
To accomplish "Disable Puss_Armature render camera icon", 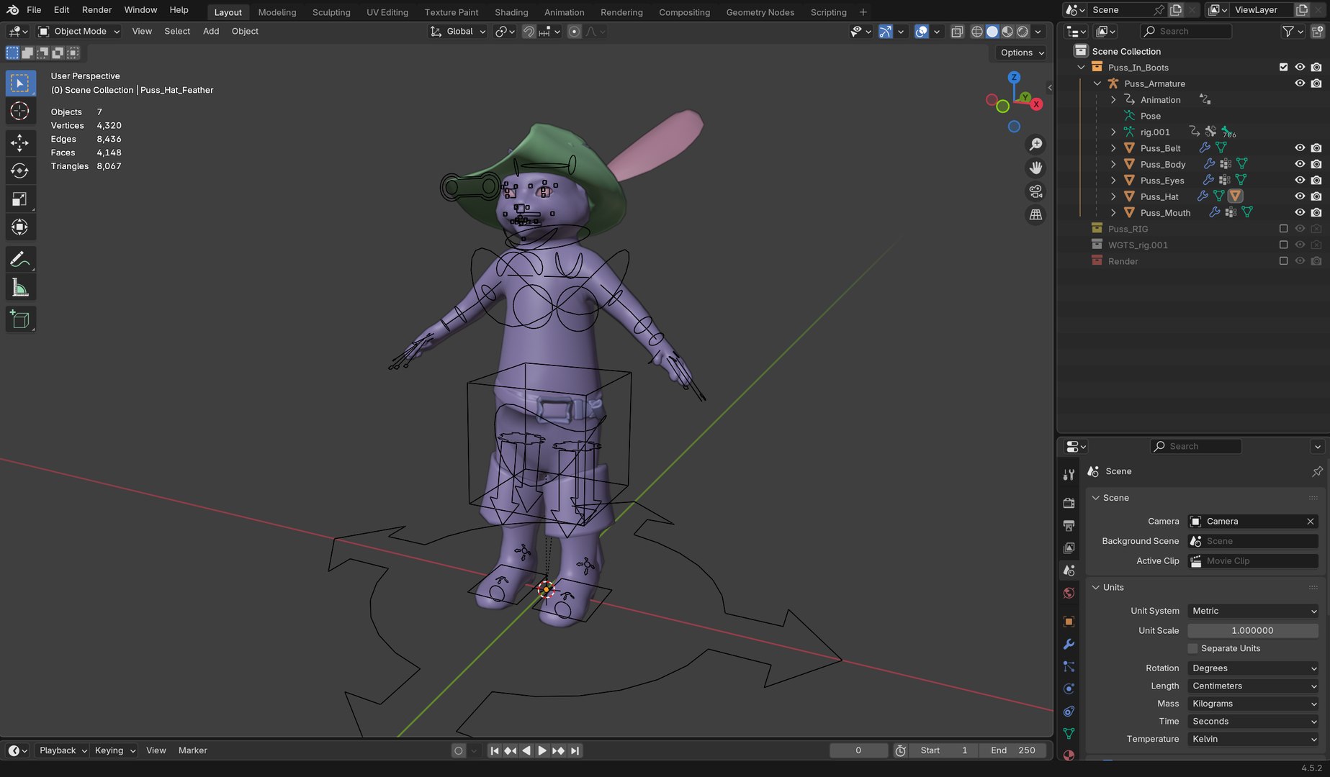I will pyautogui.click(x=1316, y=83).
